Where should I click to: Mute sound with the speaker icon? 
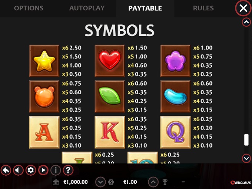point(18,170)
